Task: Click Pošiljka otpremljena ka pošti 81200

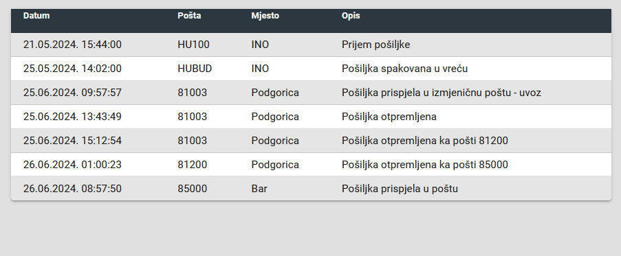Action: pyautogui.click(x=425, y=141)
